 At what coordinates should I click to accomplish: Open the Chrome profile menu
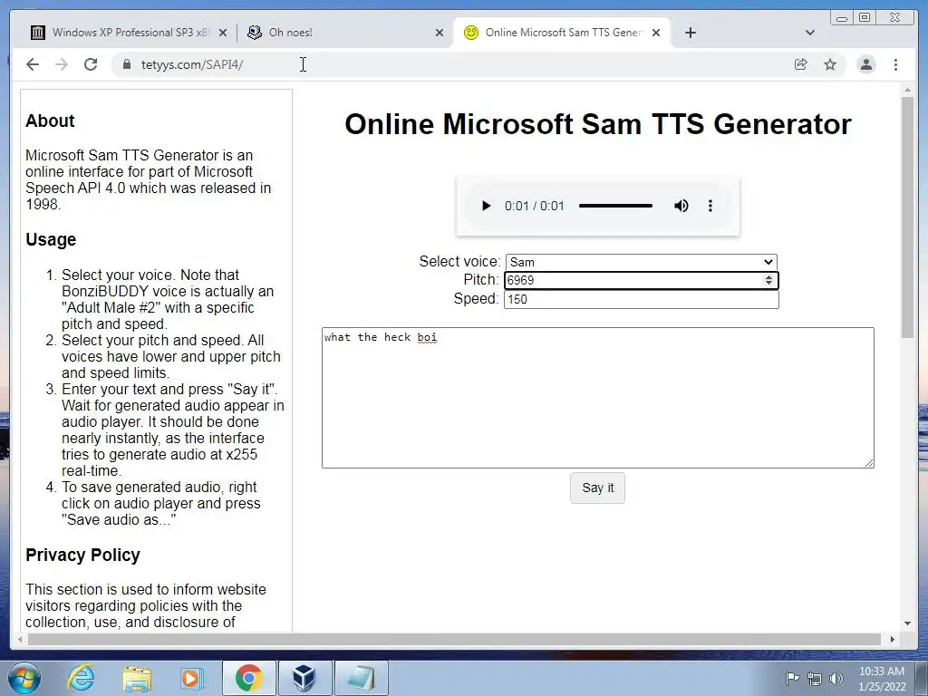click(865, 64)
